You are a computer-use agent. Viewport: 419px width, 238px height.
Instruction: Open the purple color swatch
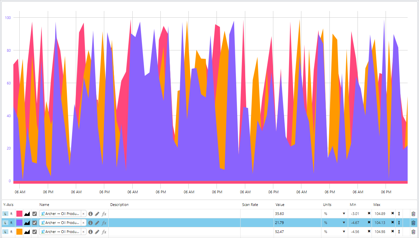tap(19, 223)
